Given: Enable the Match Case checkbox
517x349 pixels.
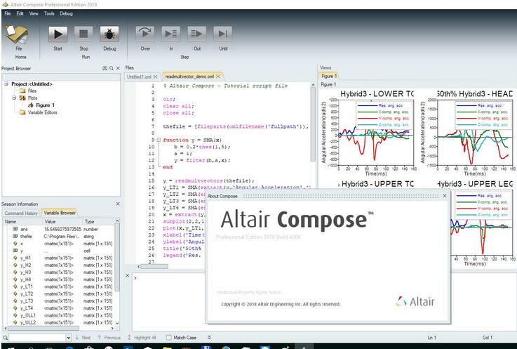Looking at the screenshot, I should point(169,338).
